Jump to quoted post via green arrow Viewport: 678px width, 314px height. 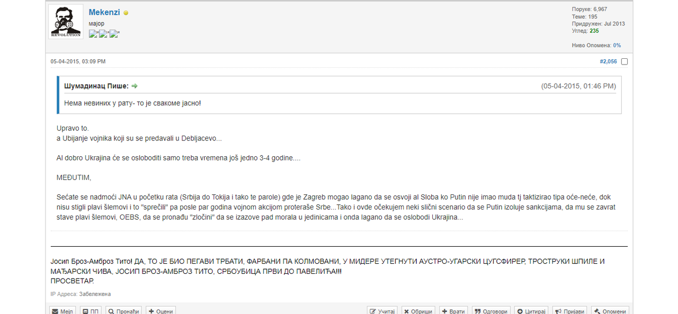tap(135, 86)
